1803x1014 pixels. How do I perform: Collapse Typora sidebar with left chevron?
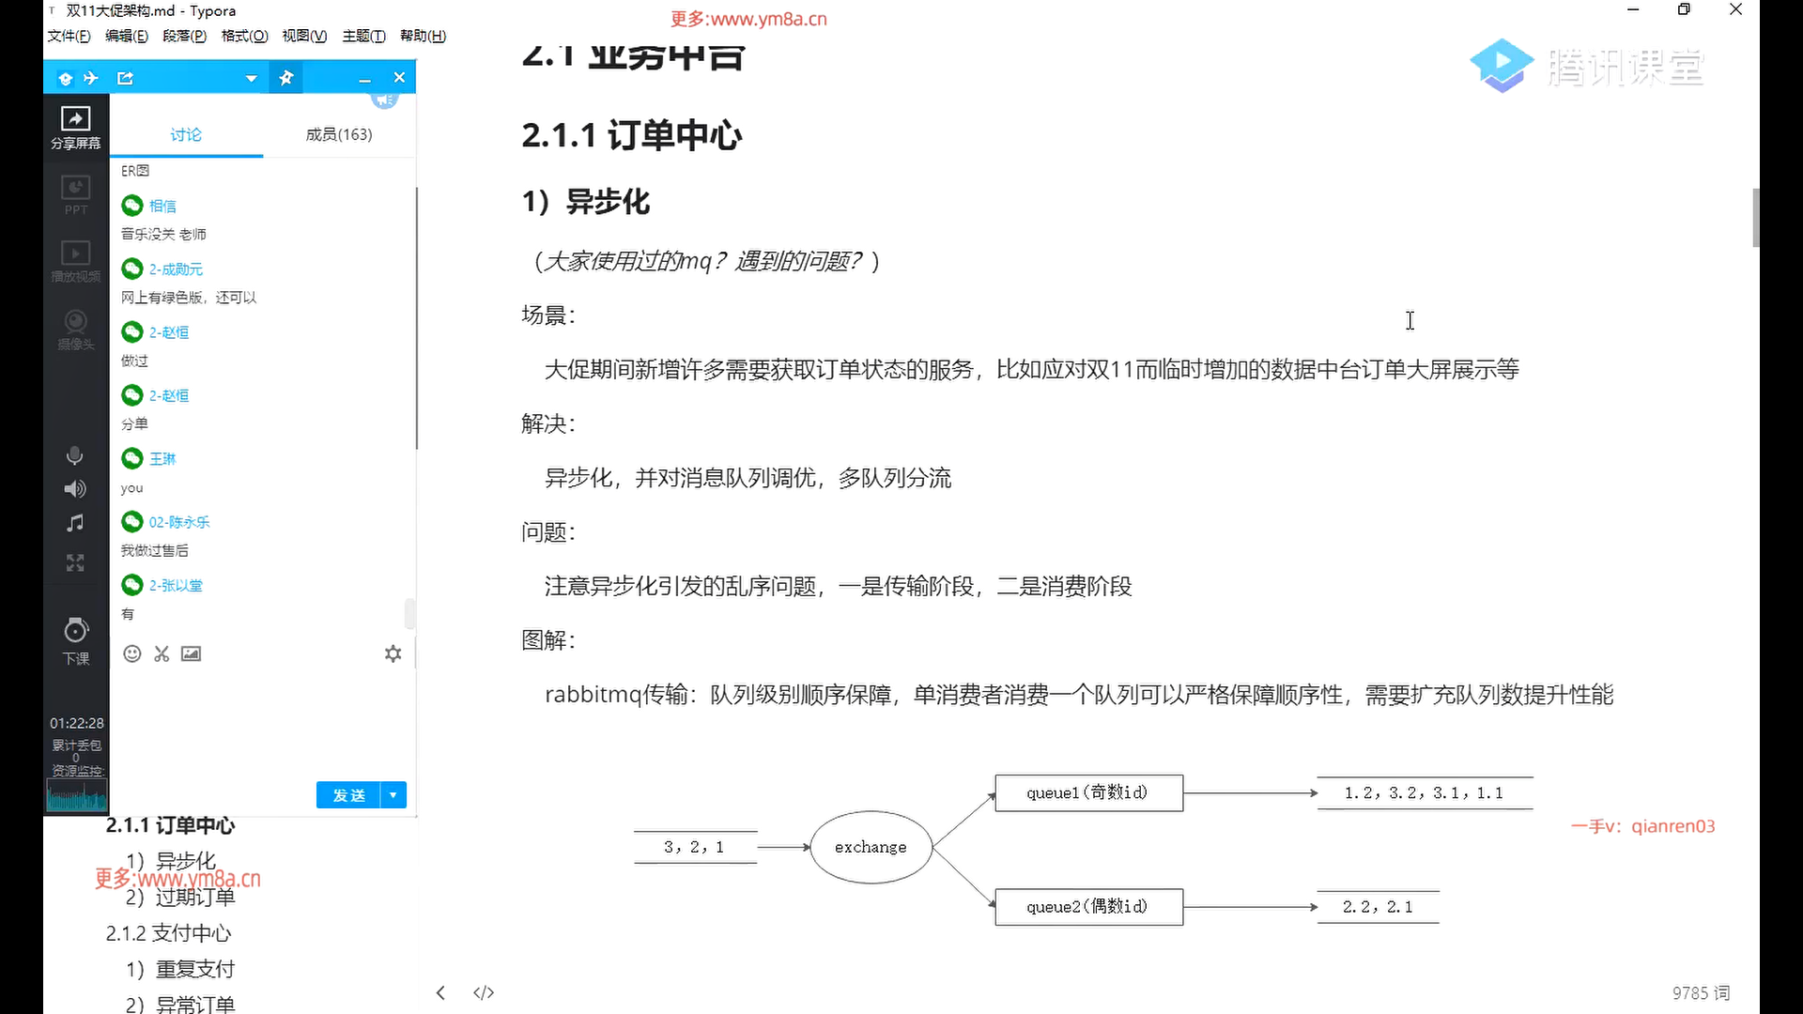coord(440,992)
